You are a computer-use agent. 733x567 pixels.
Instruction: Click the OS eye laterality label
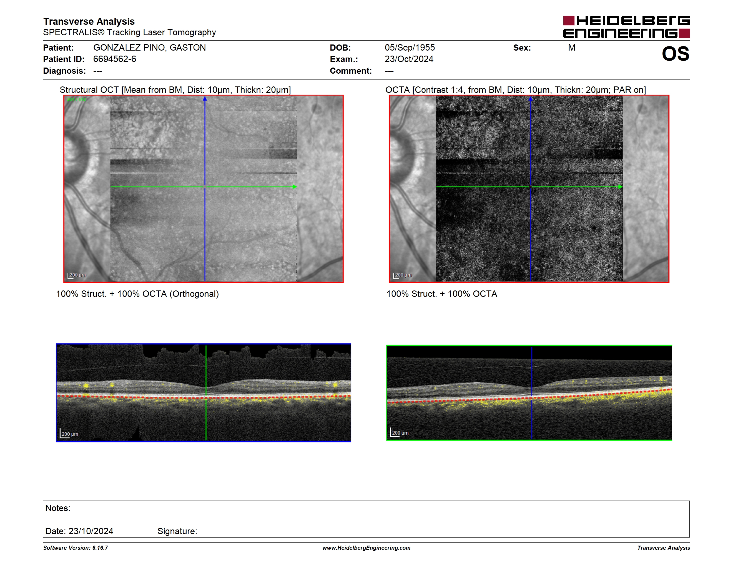coord(675,54)
